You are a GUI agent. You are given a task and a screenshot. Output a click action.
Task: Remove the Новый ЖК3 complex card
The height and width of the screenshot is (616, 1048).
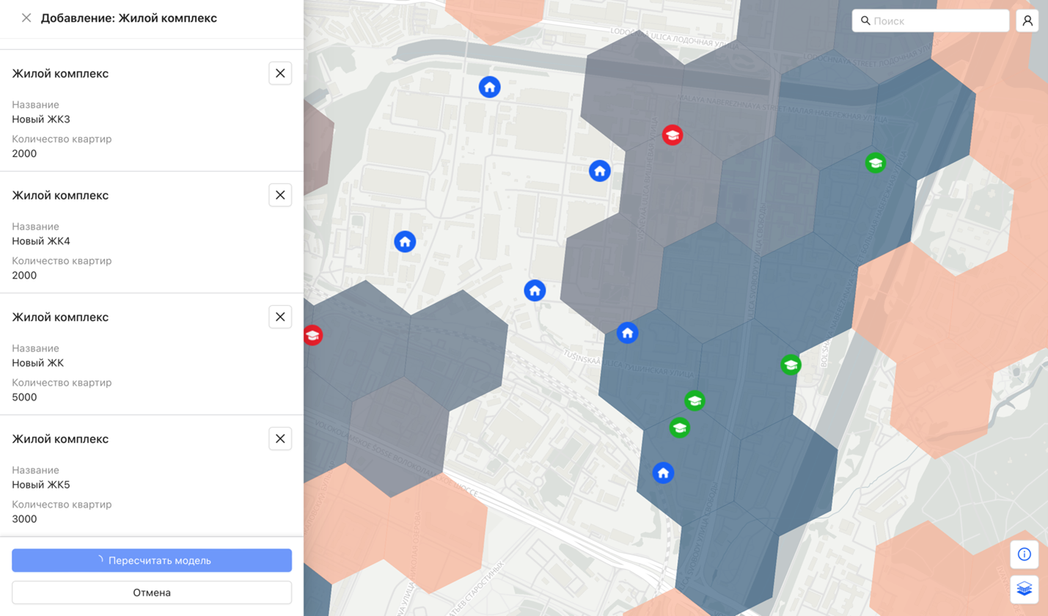point(280,73)
